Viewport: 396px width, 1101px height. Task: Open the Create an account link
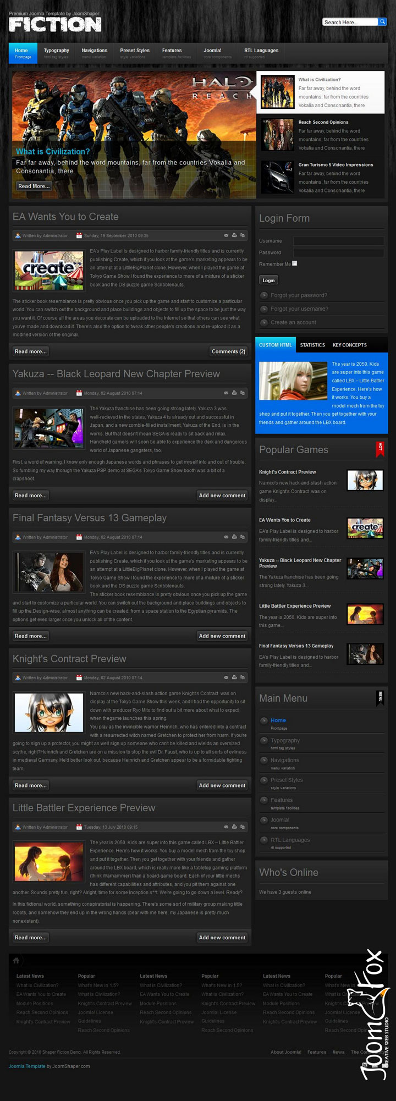[293, 322]
